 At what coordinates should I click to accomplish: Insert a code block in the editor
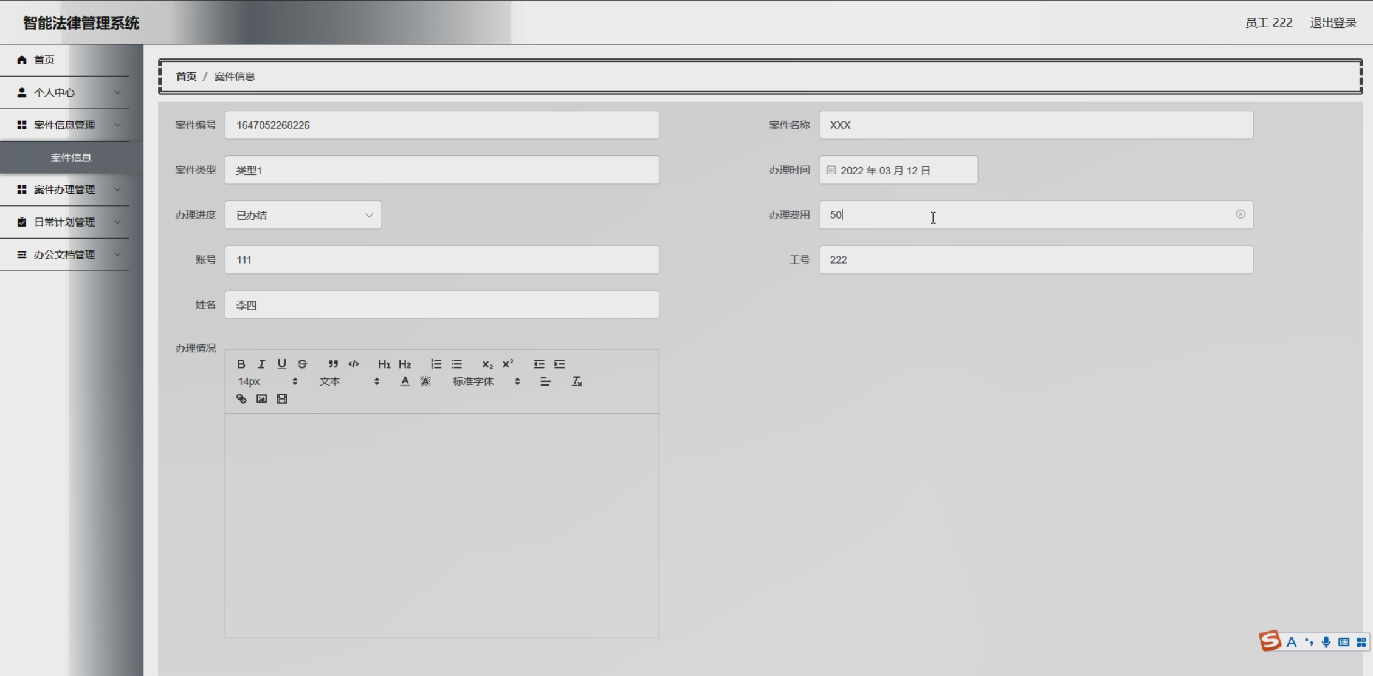point(354,364)
